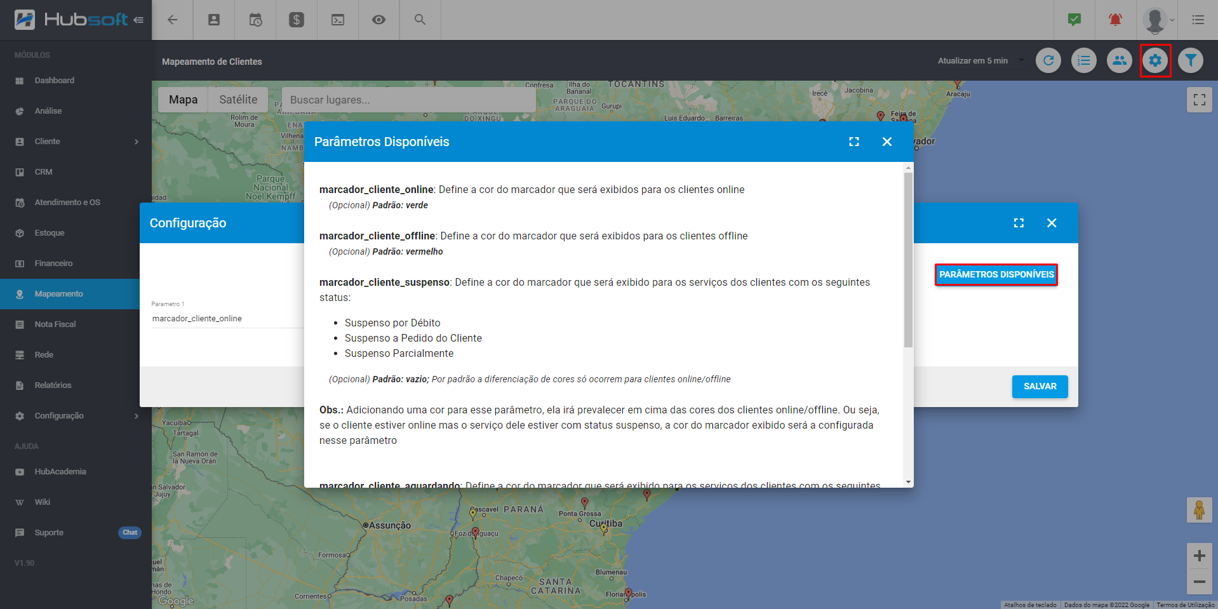Open Dashboard module

click(76, 81)
